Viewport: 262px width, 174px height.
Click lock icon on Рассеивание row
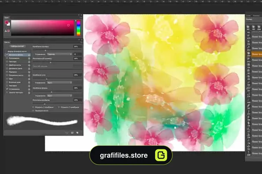[29, 58]
